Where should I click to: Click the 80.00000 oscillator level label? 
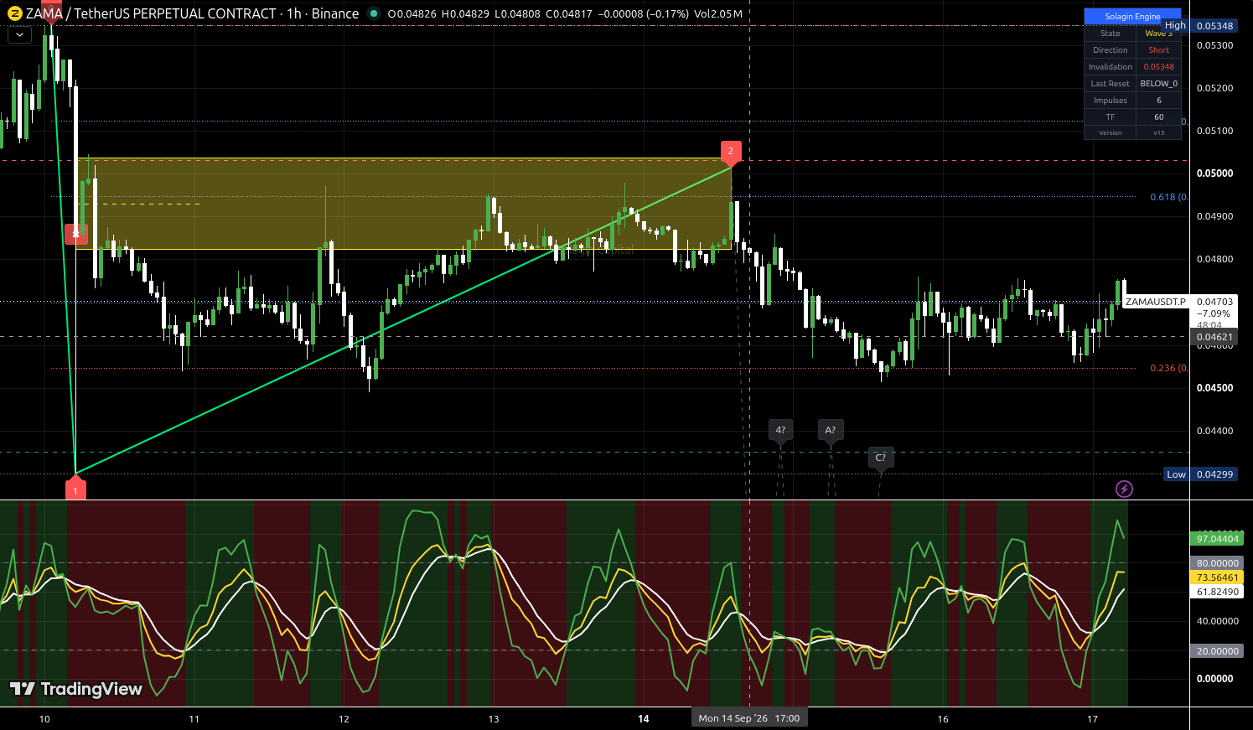coord(1217,563)
